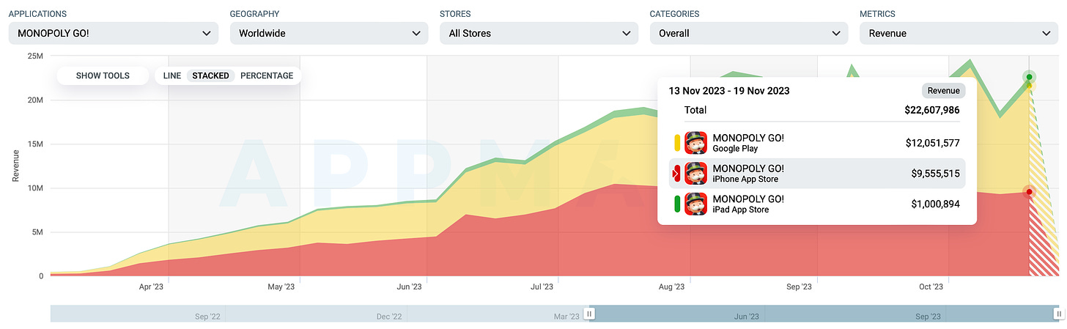Screen dimensions: 1067x329
Task: Click the iPad App Store MONOPOLY GO! icon
Action: tap(695, 204)
